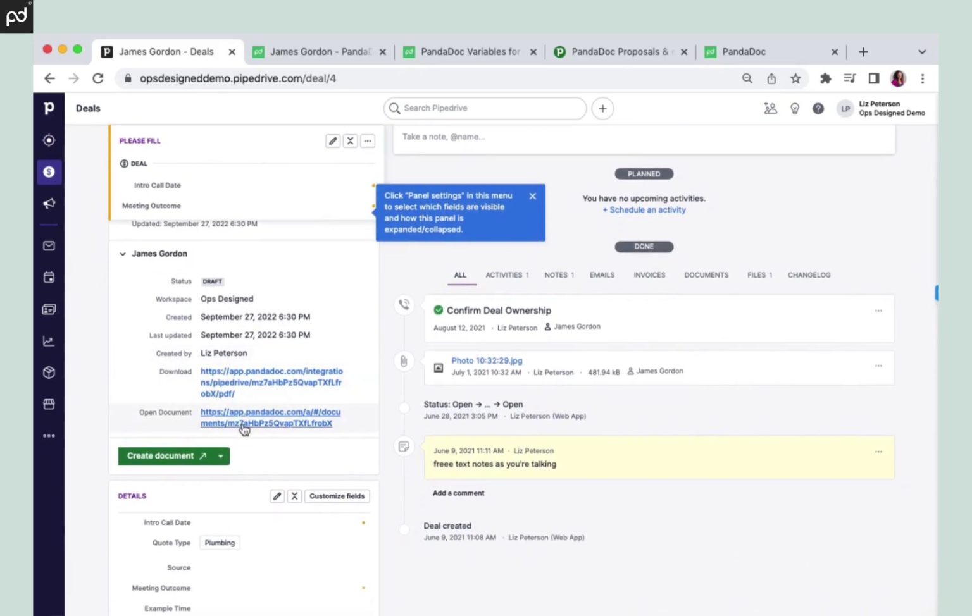Open the Photo 10:32:29.jpg file link
The width and height of the screenshot is (972, 616).
coord(487,360)
